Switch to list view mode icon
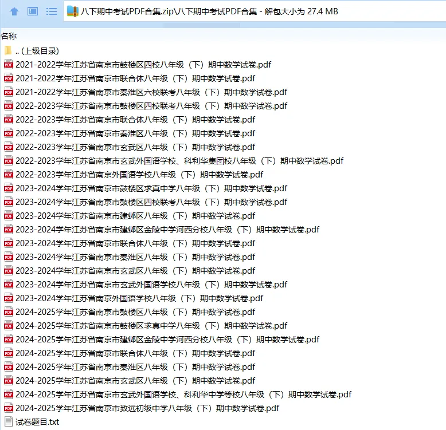Screen dimensions: 446x430 (52, 11)
